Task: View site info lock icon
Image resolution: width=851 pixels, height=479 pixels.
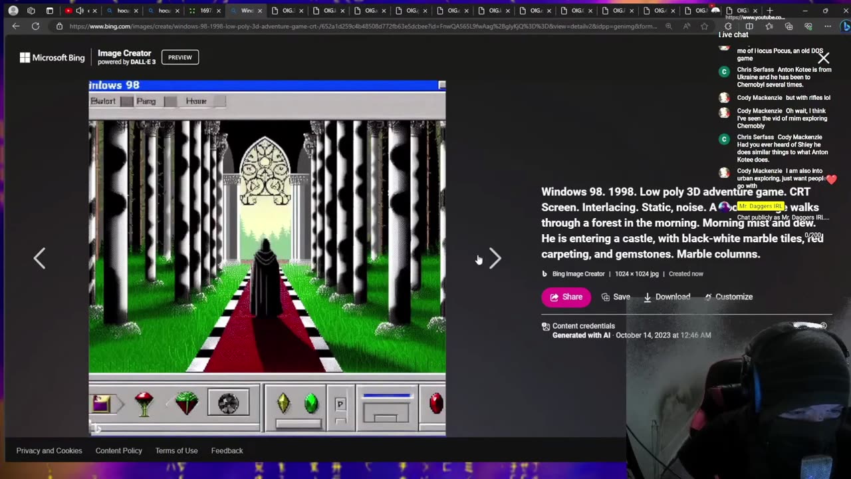Action: [x=59, y=26]
